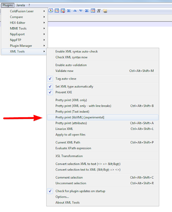Choose Validate now
The image size is (172, 212).
pos(103,71)
